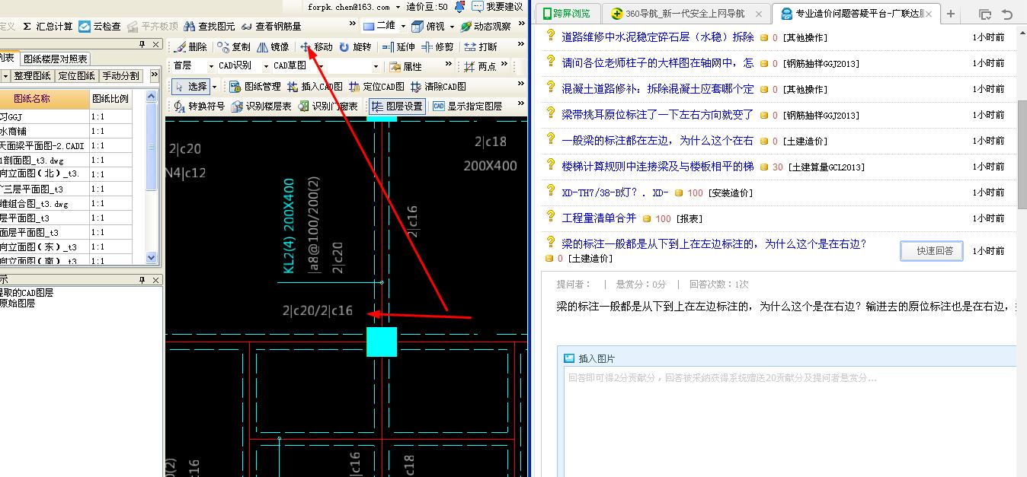The height and width of the screenshot is (477, 1027).
Task: Open question 道路维修中水泥稳定碎石层 link
Action: point(657,37)
